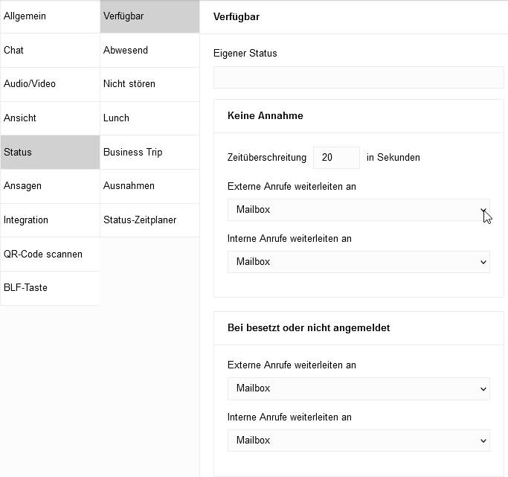Open Bei besetzt external calls dropdown
This screenshot has width=508, height=477.
point(359,388)
